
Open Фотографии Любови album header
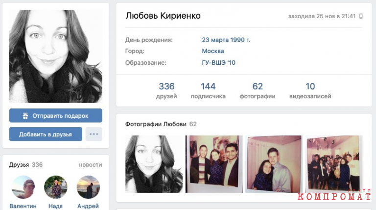pyautogui.click(x=156, y=124)
